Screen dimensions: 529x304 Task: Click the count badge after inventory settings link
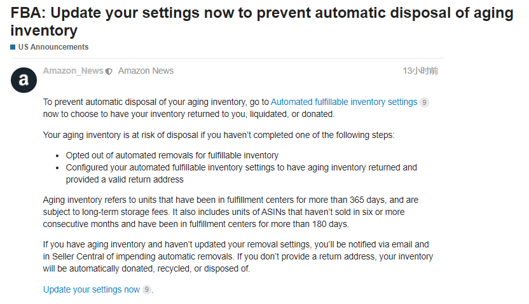[x=425, y=102]
